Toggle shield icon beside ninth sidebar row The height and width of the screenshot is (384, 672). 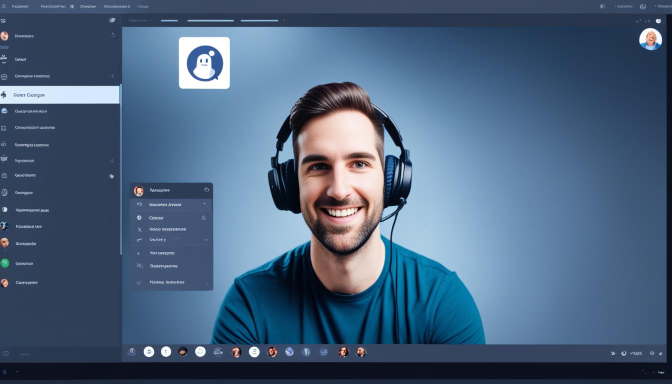click(111, 176)
